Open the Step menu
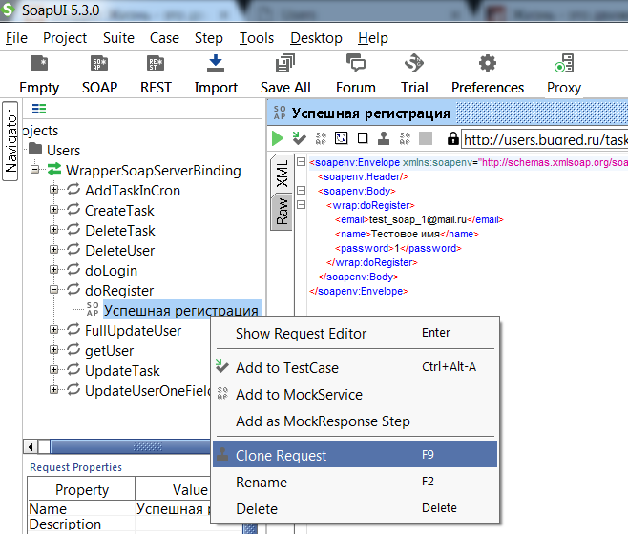628x534 pixels. [209, 38]
